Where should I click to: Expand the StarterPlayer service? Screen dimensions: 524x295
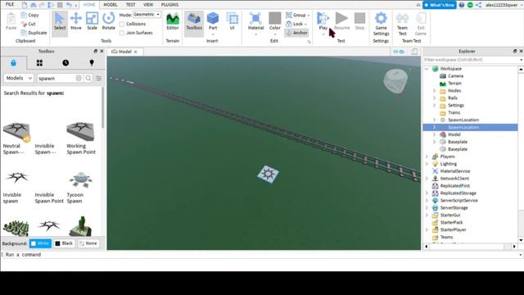(x=427, y=229)
